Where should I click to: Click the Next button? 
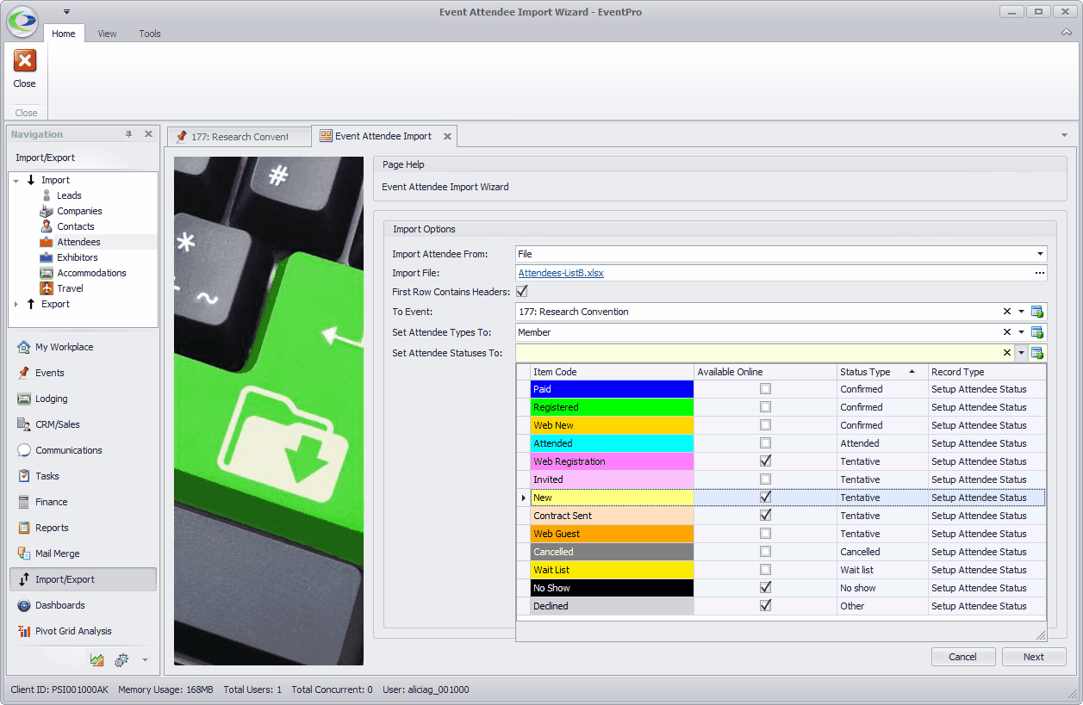[1034, 657]
